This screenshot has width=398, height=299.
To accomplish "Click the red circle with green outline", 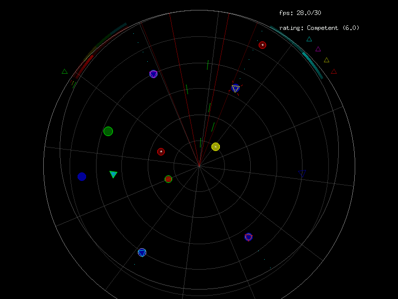I will (168, 179).
